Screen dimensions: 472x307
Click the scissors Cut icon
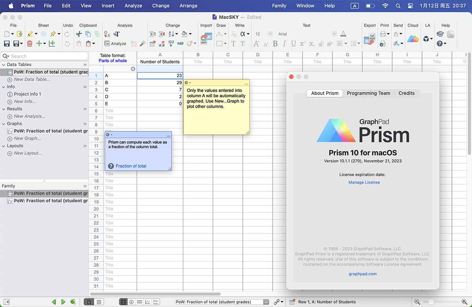79,34
